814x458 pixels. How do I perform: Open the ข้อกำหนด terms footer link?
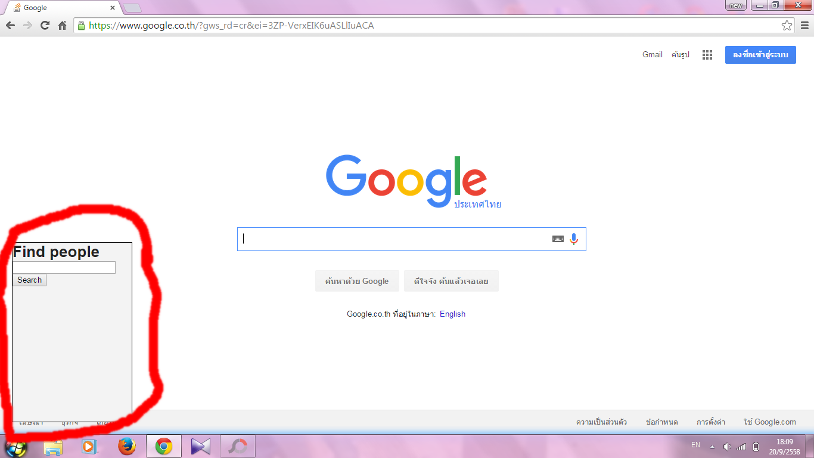(x=661, y=422)
